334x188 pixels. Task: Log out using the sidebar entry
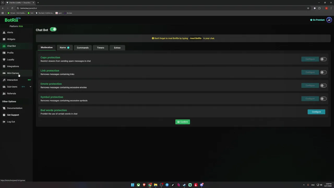pyautogui.click(x=11, y=122)
